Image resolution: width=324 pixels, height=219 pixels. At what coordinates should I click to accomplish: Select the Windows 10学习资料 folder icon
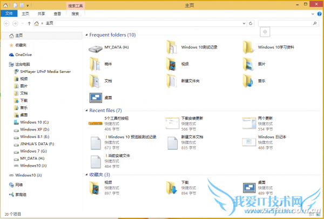[x=248, y=47]
